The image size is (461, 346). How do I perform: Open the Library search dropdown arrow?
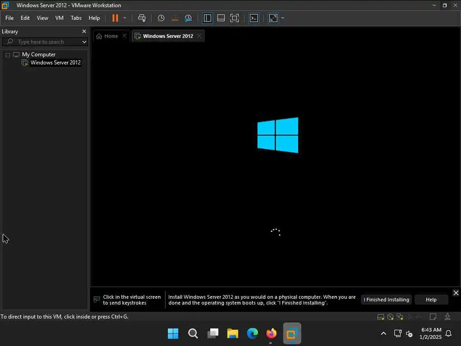pyautogui.click(x=84, y=42)
